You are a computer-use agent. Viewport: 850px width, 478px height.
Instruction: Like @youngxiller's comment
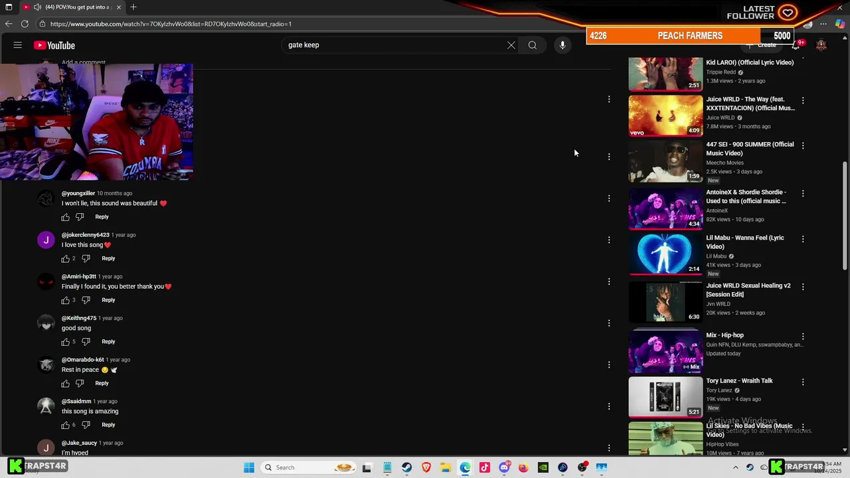point(66,217)
